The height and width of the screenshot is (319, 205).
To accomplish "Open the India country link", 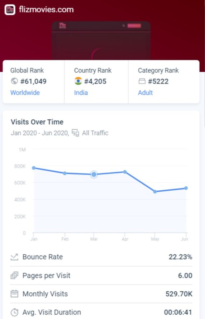I will [81, 93].
